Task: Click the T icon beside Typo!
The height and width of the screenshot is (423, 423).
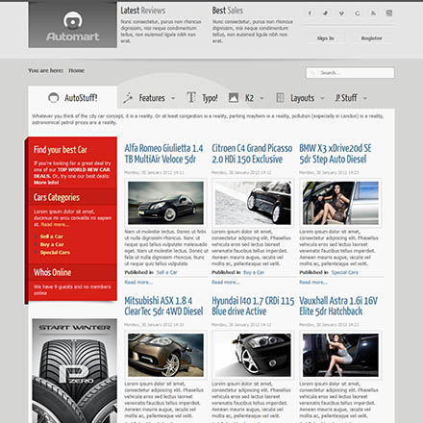Action: pyautogui.click(x=191, y=97)
